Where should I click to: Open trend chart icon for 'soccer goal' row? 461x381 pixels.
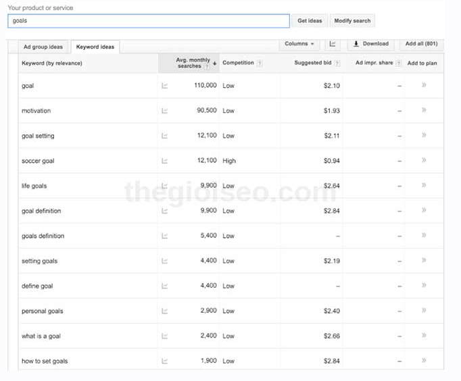coord(165,161)
